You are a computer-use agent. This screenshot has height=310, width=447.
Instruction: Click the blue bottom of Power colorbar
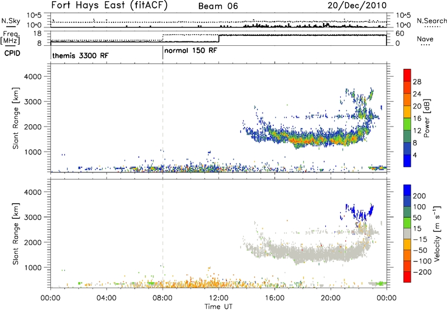click(407, 161)
